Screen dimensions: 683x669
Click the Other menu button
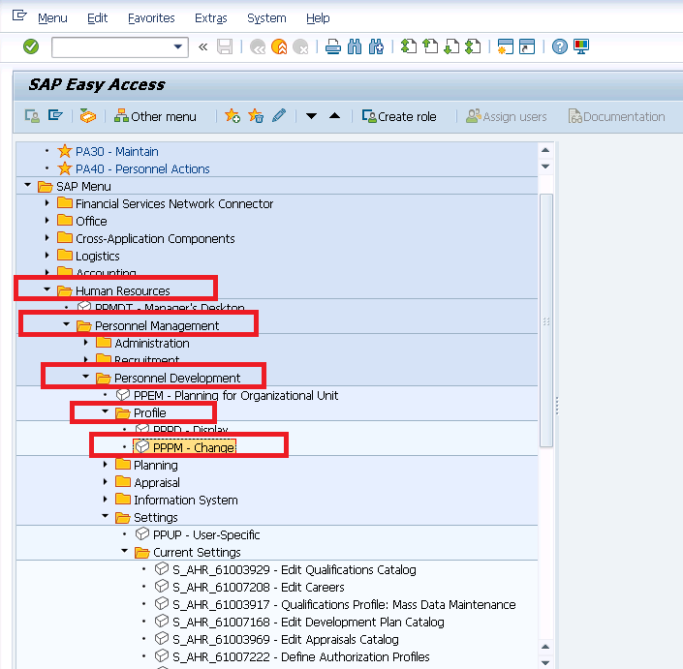(156, 116)
